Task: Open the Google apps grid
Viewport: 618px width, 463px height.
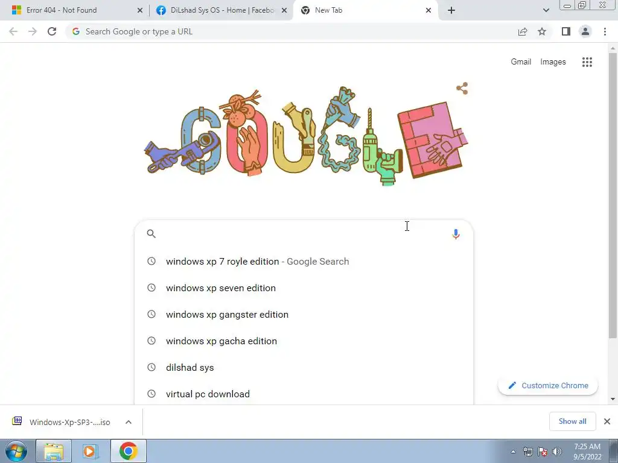Action: click(587, 62)
